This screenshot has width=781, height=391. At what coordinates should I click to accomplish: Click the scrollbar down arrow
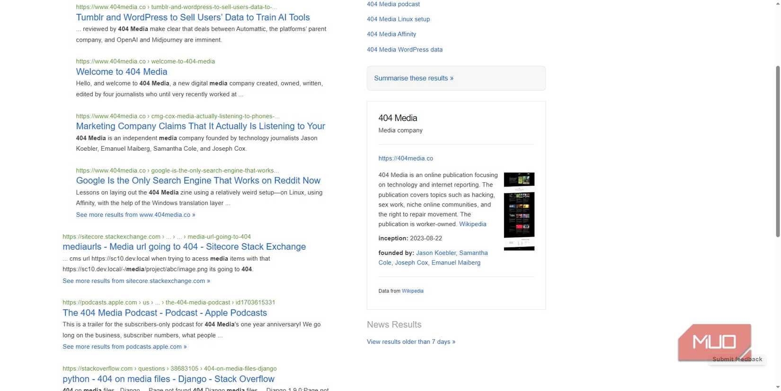coord(778,388)
